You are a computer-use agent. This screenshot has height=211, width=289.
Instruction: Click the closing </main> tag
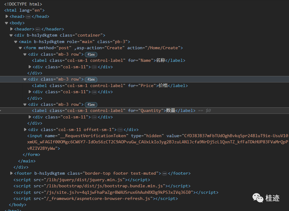(x=27, y=161)
